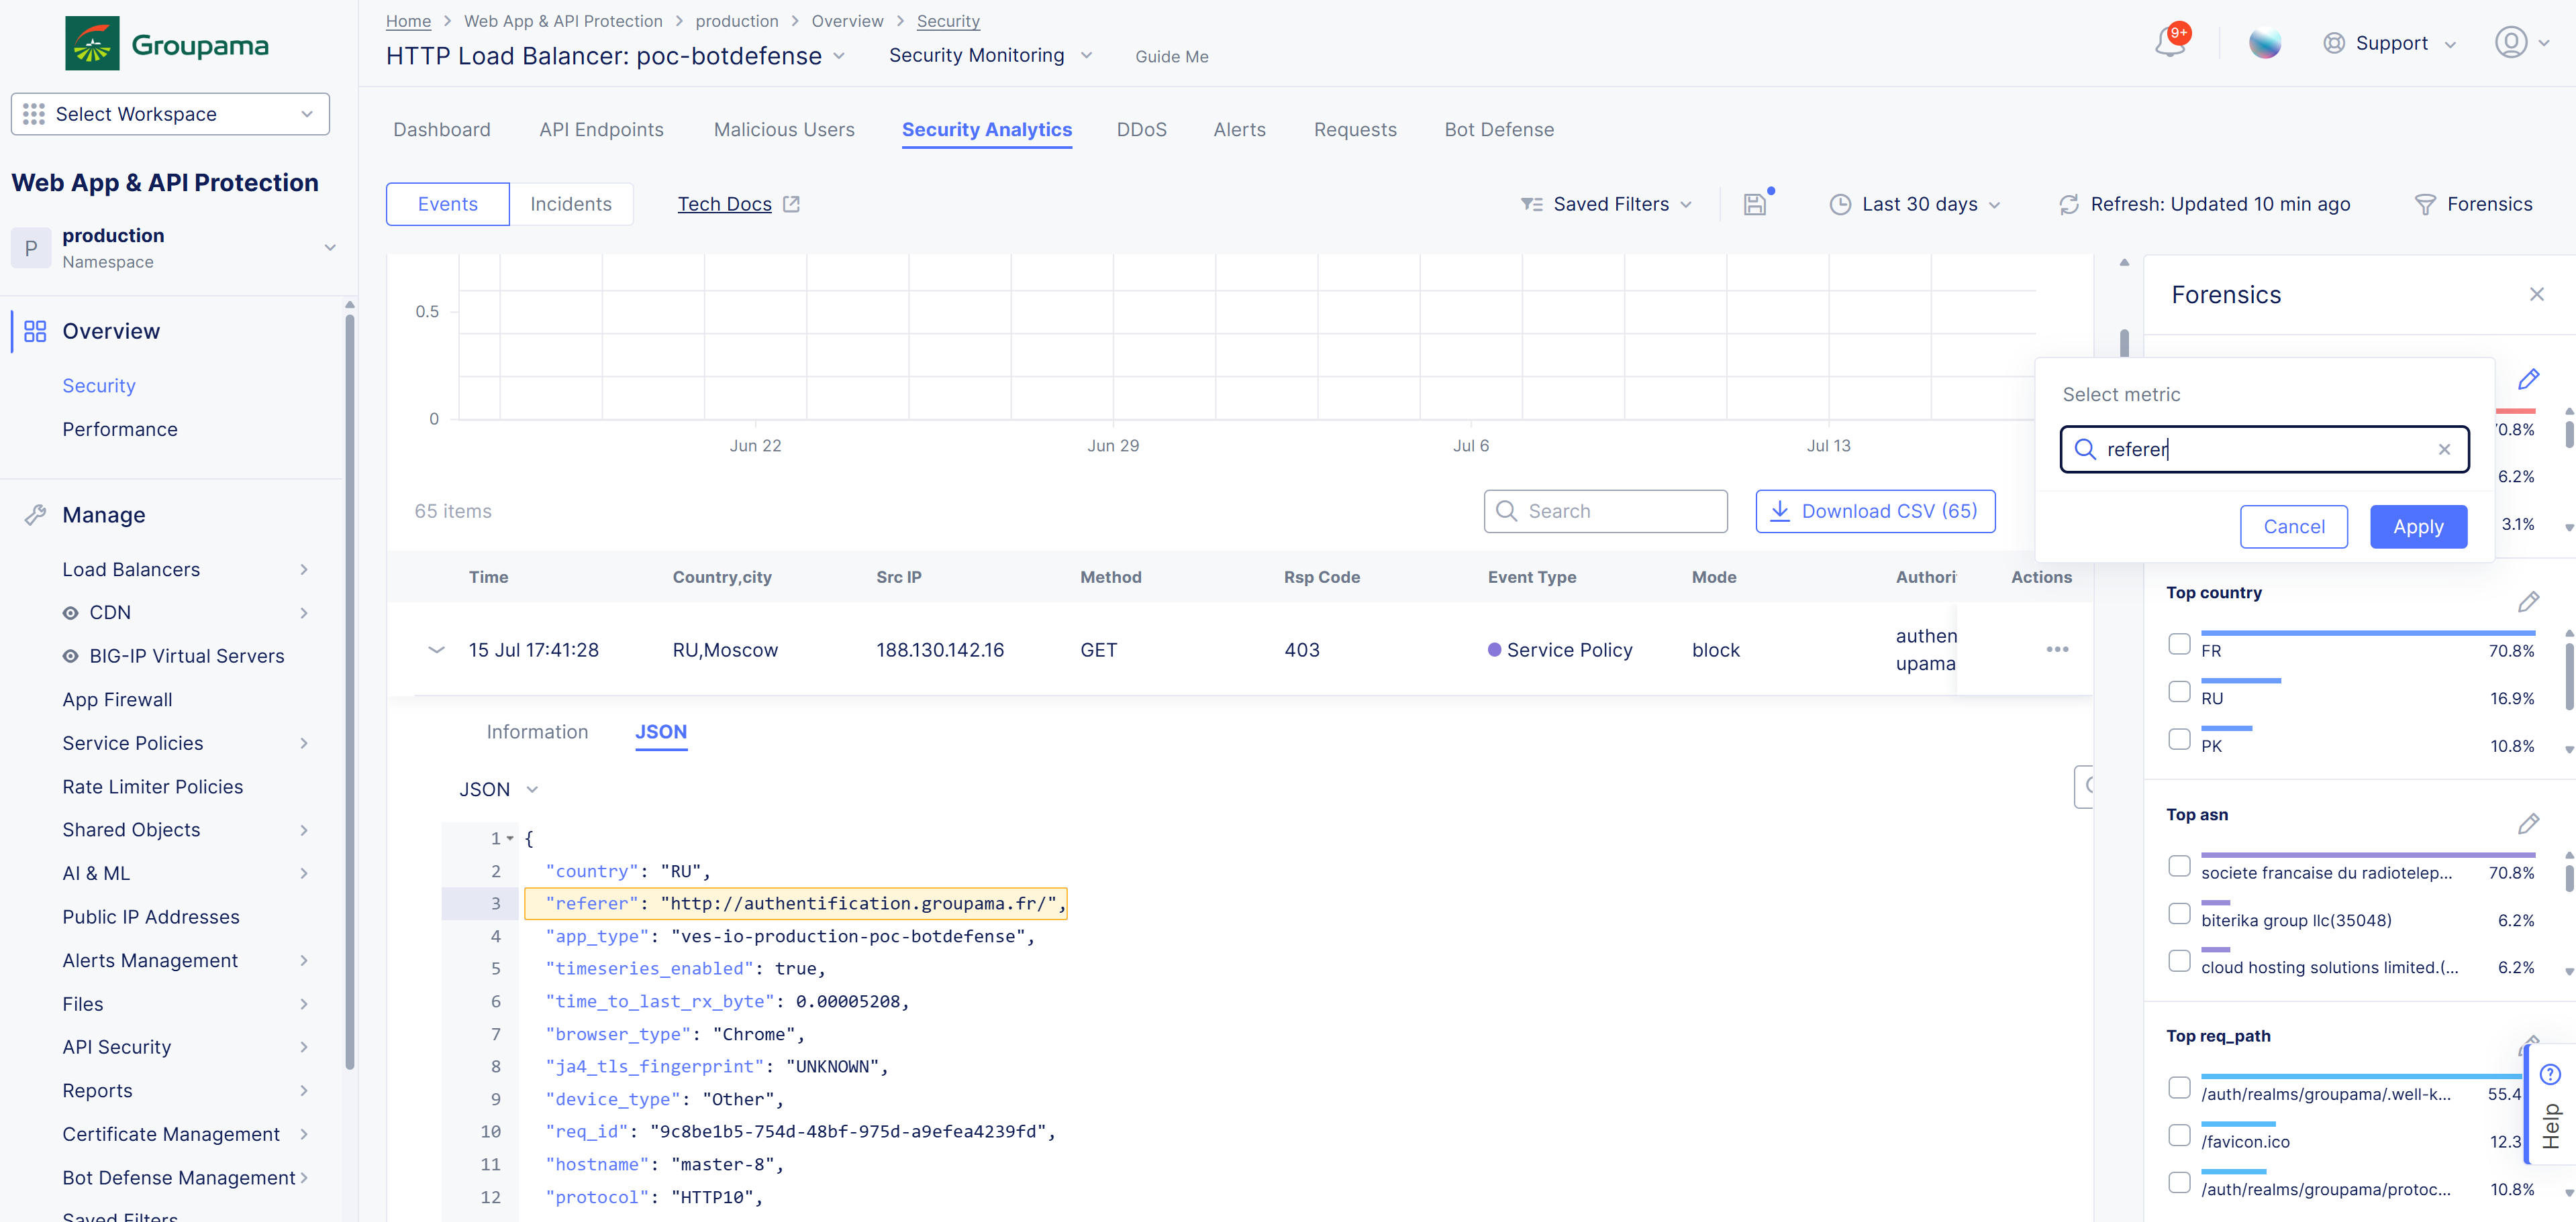Screen dimensions: 2576x1222
Task: Switch to the Incidents tab
Action: click(x=571, y=204)
